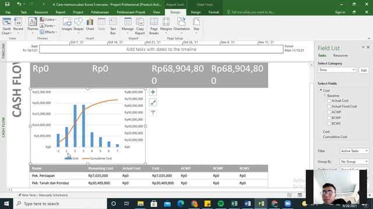
Task: Check the Actual Cost field
Action: [x=329, y=100]
